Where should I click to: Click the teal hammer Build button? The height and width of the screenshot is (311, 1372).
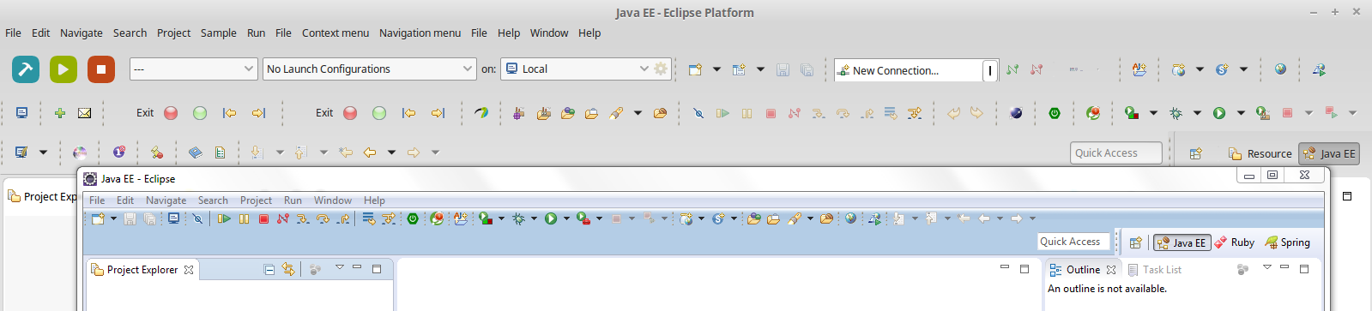pos(26,69)
